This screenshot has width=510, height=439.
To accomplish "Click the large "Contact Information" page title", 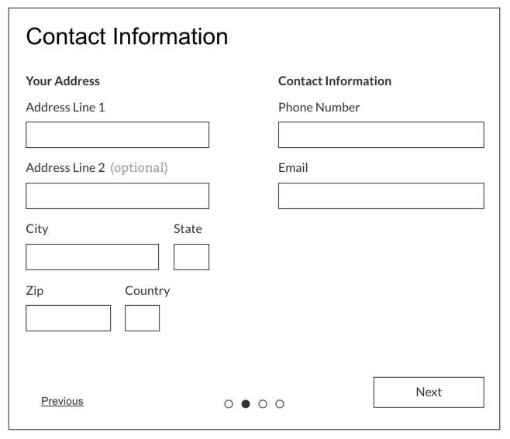I will click(x=127, y=36).
